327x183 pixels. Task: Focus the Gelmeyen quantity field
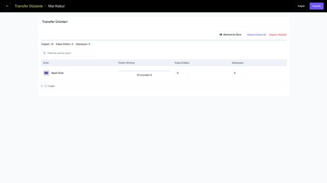coord(239,73)
